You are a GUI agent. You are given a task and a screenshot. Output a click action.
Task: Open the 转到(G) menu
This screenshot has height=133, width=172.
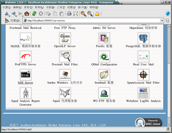pos(39,7)
